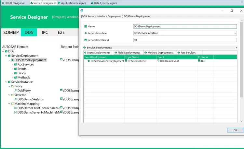Click the DDSDemoClientToMachineMapping icon
This screenshot has width=244, height=149.
(x=15, y=108)
